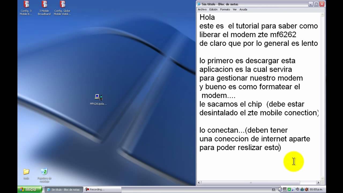Select the MF626Upda... application icon
343x193 pixels.
(98, 99)
